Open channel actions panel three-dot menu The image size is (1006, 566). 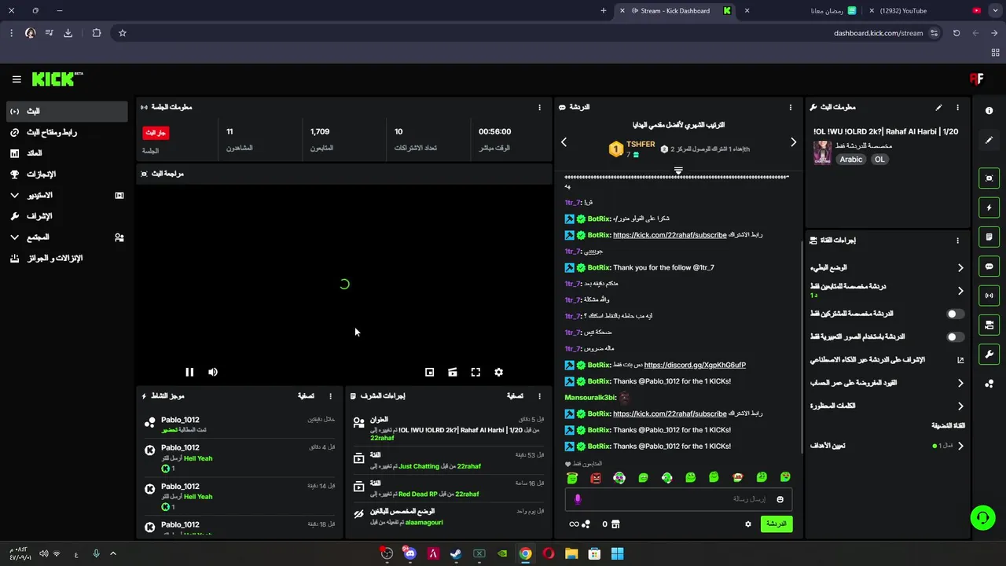pos(957,241)
